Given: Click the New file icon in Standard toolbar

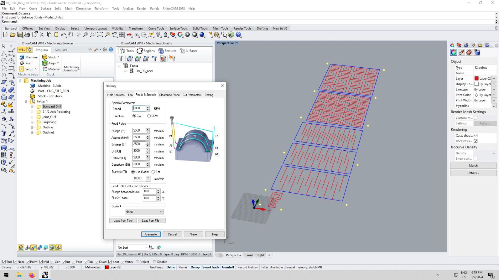Looking at the screenshot, I should pos(5,35).
